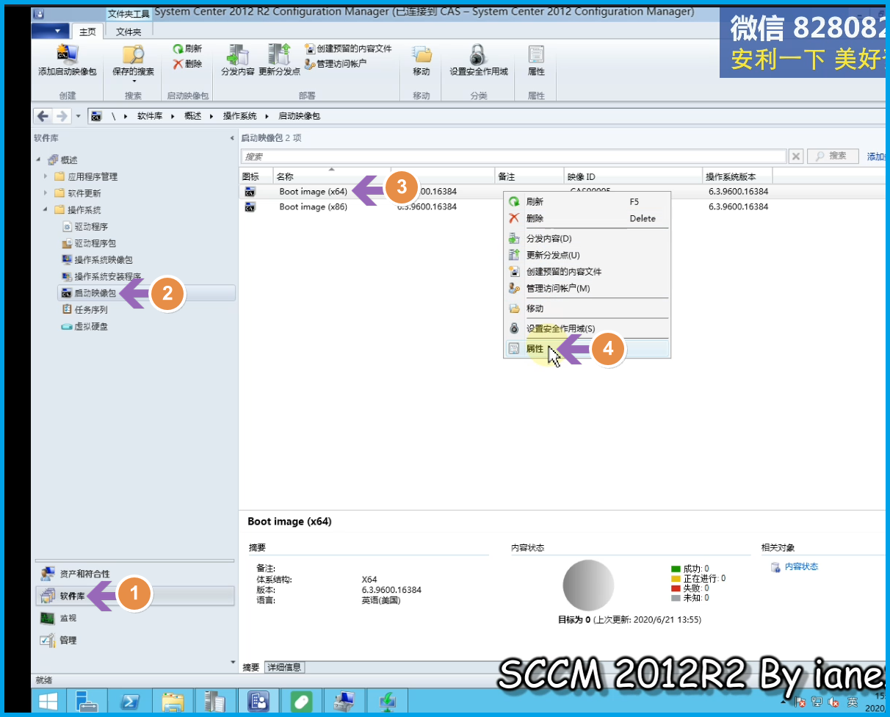Viewport: 890px width, 717px height.
Task: Collapse the 软件库 navigation pane arrow
Action: (233, 138)
